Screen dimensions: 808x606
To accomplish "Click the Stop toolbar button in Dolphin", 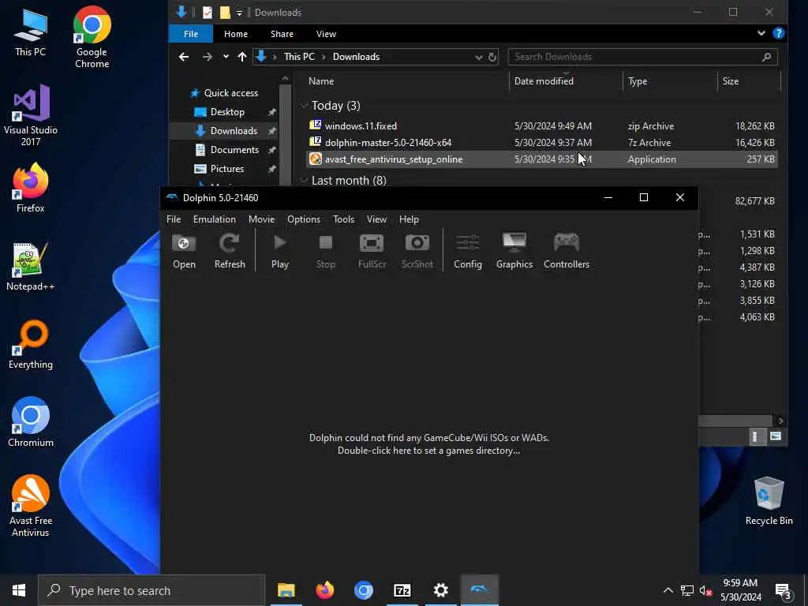I will click(326, 251).
